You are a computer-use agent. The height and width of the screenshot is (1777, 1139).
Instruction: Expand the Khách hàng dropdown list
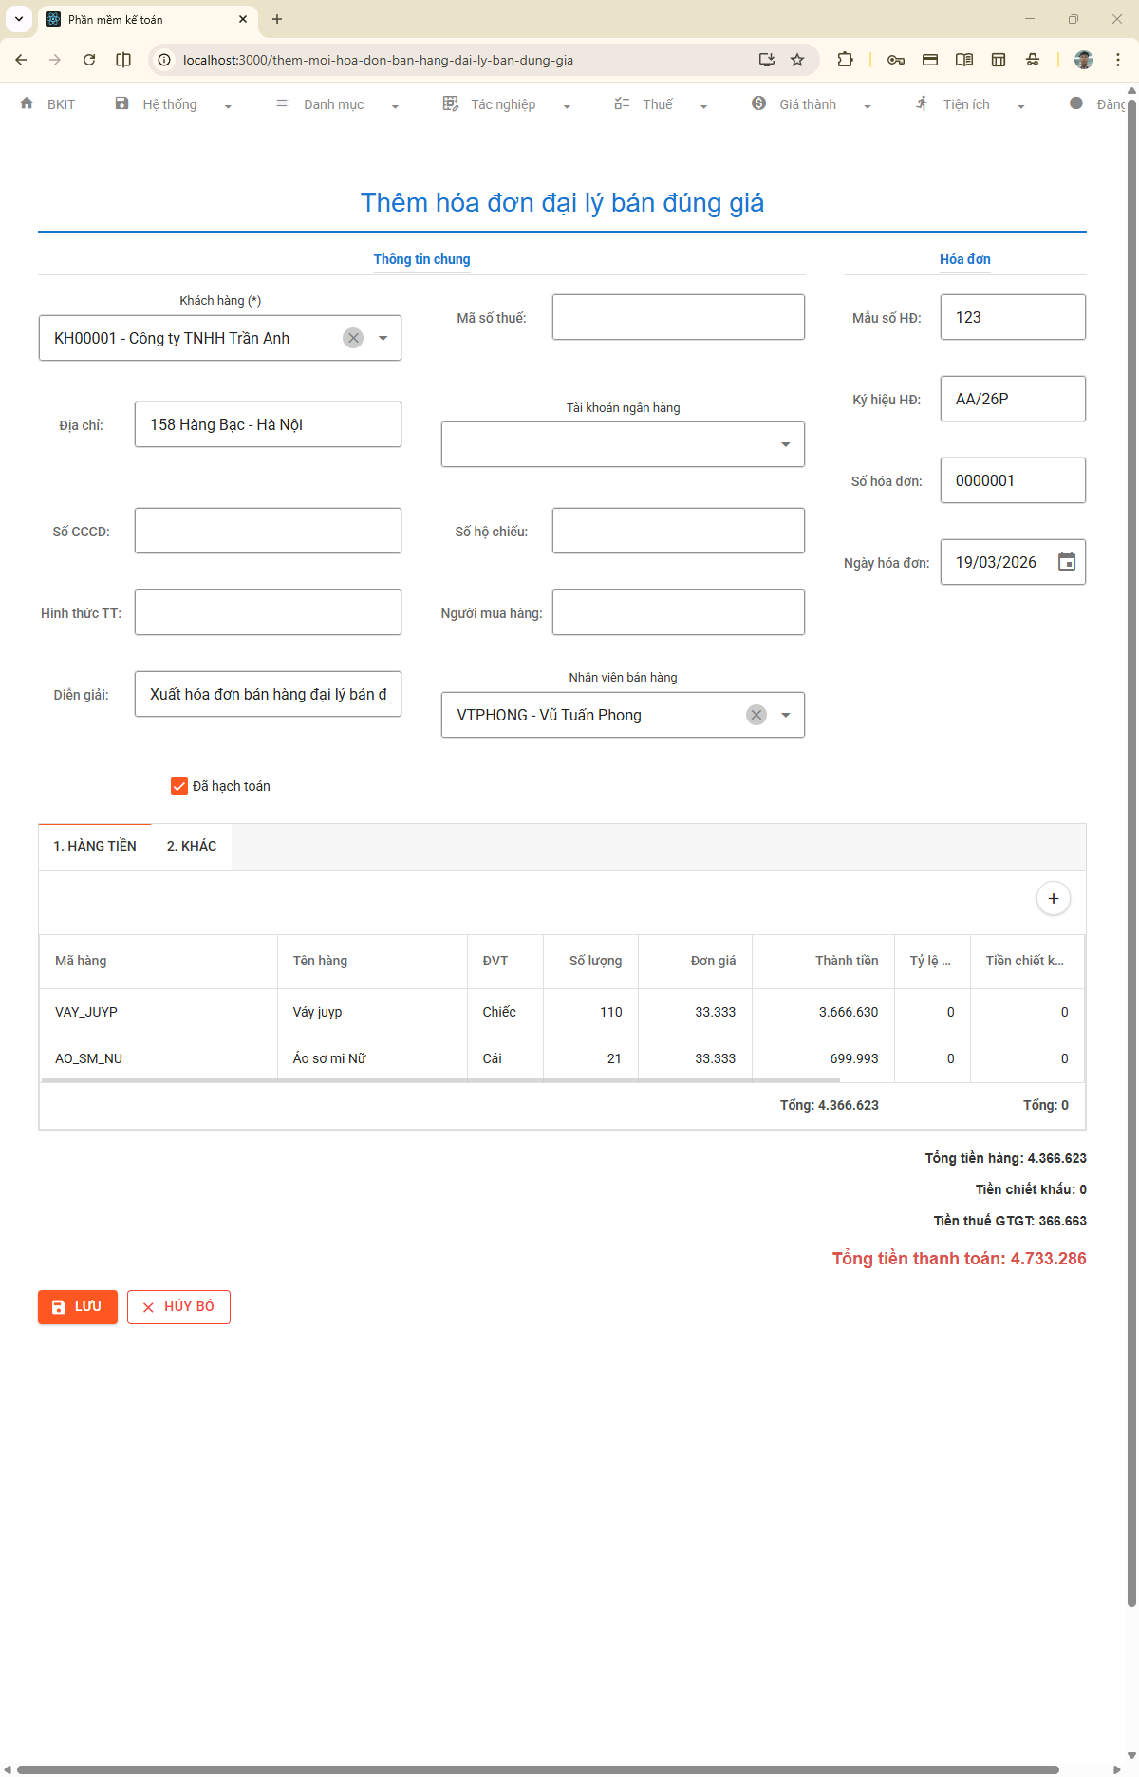tap(383, 338)
